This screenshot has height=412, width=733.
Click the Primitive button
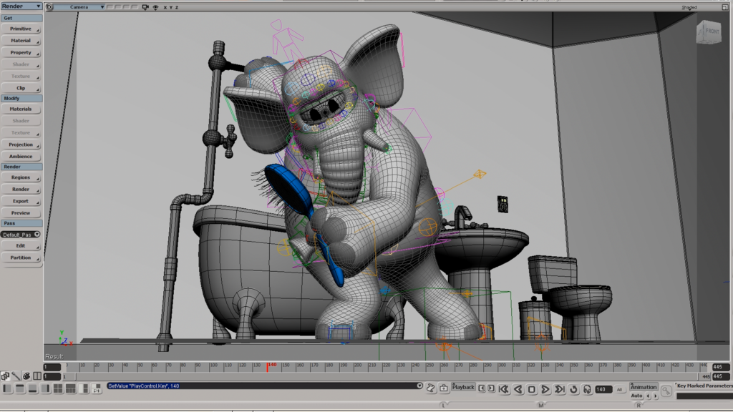[21, 29]
